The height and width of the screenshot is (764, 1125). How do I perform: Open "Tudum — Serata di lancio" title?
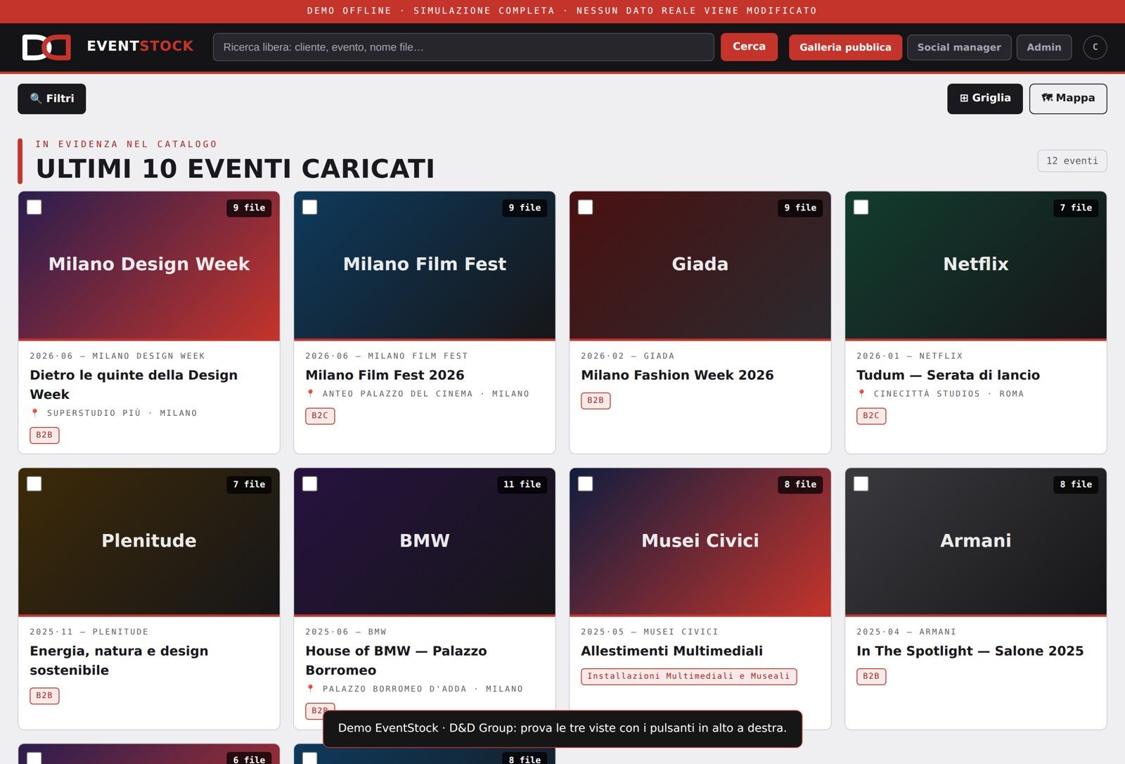948,375
